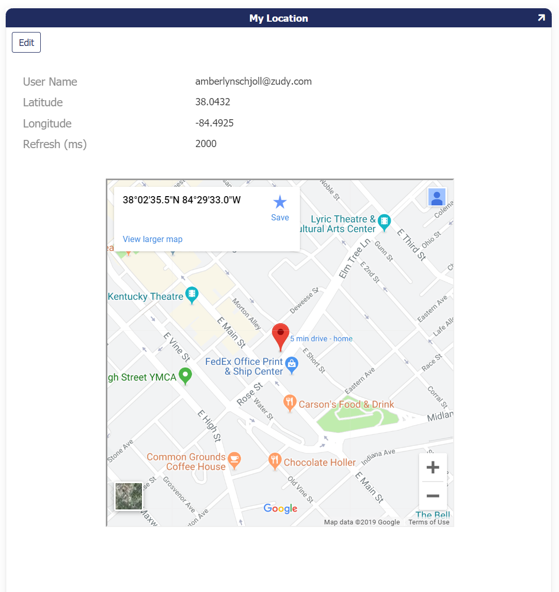Open the View larger map link
559x592 pixels.
point(152,239)
